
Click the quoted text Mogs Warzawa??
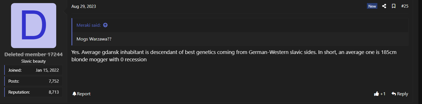(94, 39)
